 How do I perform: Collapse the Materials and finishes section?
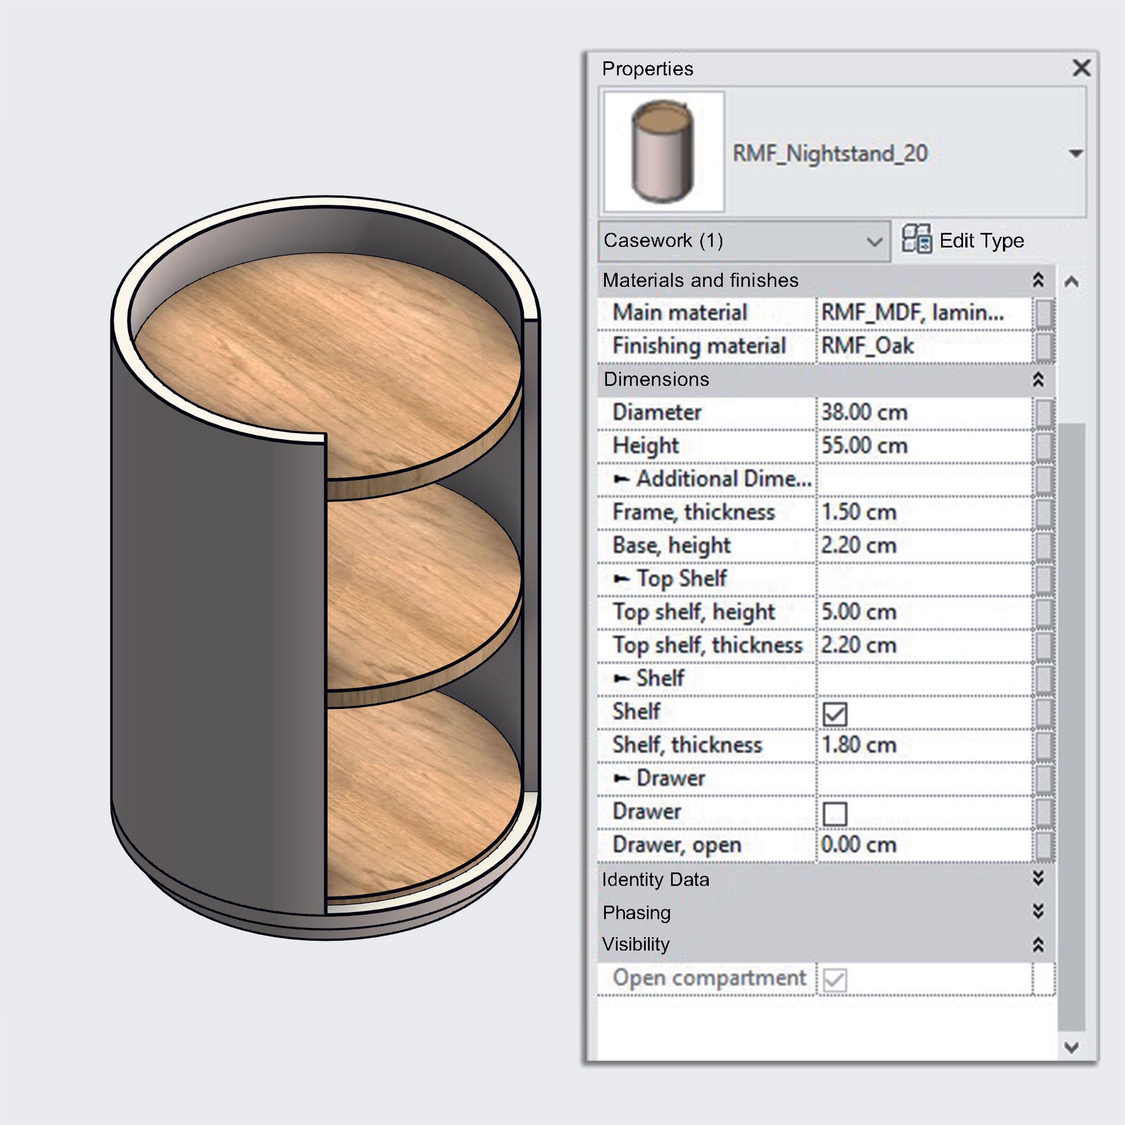pyautogui.click(x=1038, y=280)
